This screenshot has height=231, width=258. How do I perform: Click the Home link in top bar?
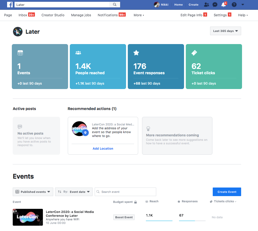click(x=178, y=5)
